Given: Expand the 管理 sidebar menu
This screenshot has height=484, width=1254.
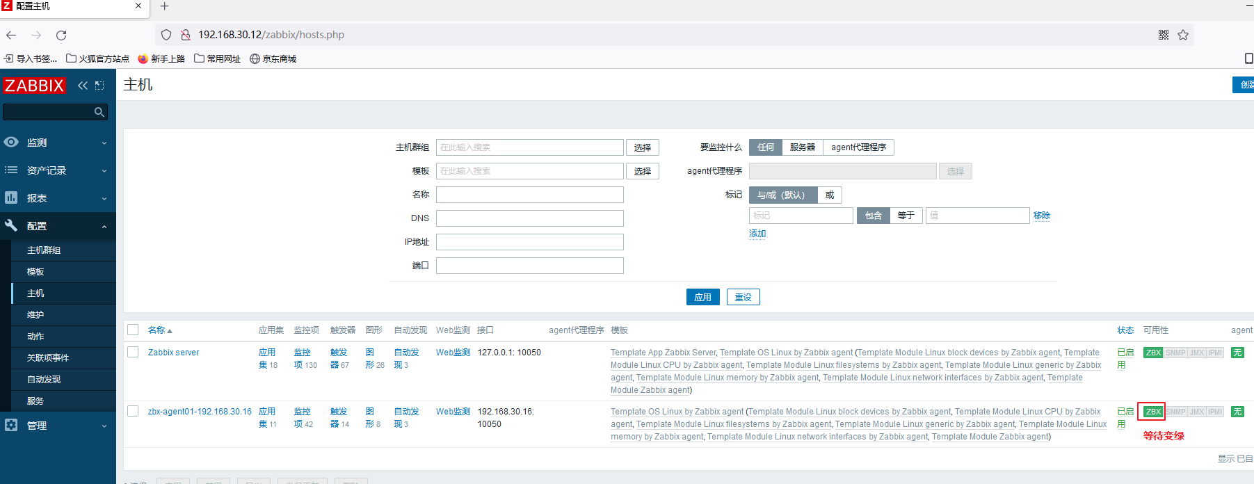Looking at the screenshot, I should pyautogui.click(x=58, y=426).
